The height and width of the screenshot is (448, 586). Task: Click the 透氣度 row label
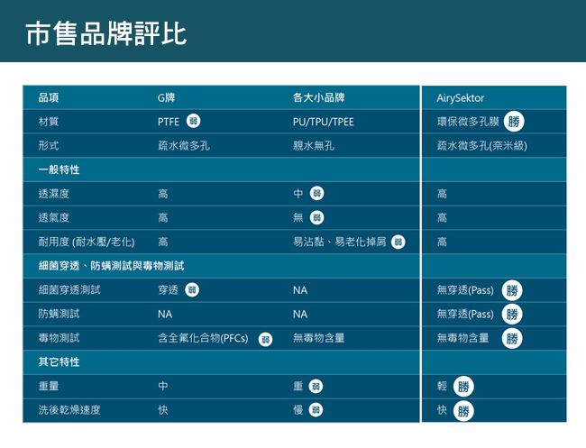(x=54, y=217)
